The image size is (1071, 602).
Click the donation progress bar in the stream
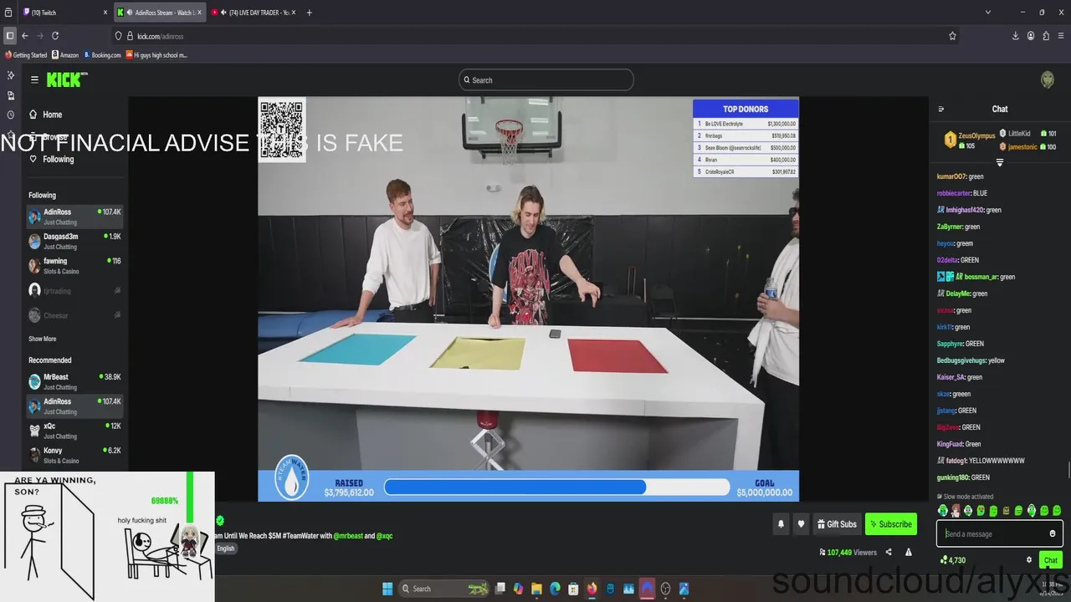tap(557, 487)
